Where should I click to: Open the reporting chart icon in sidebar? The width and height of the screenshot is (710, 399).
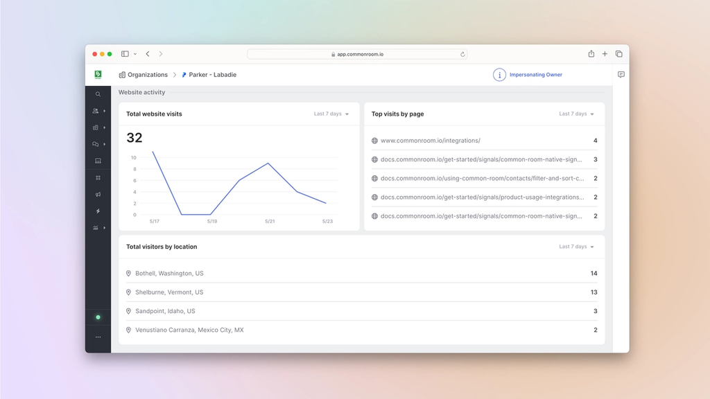pyautogui.click(x=95, y=228)
